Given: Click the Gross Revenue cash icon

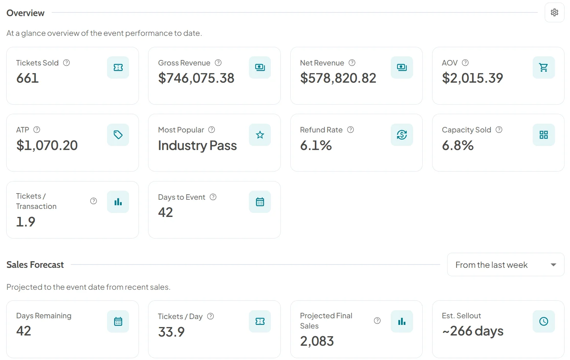Looking at the screenshot, I should 260,67.
